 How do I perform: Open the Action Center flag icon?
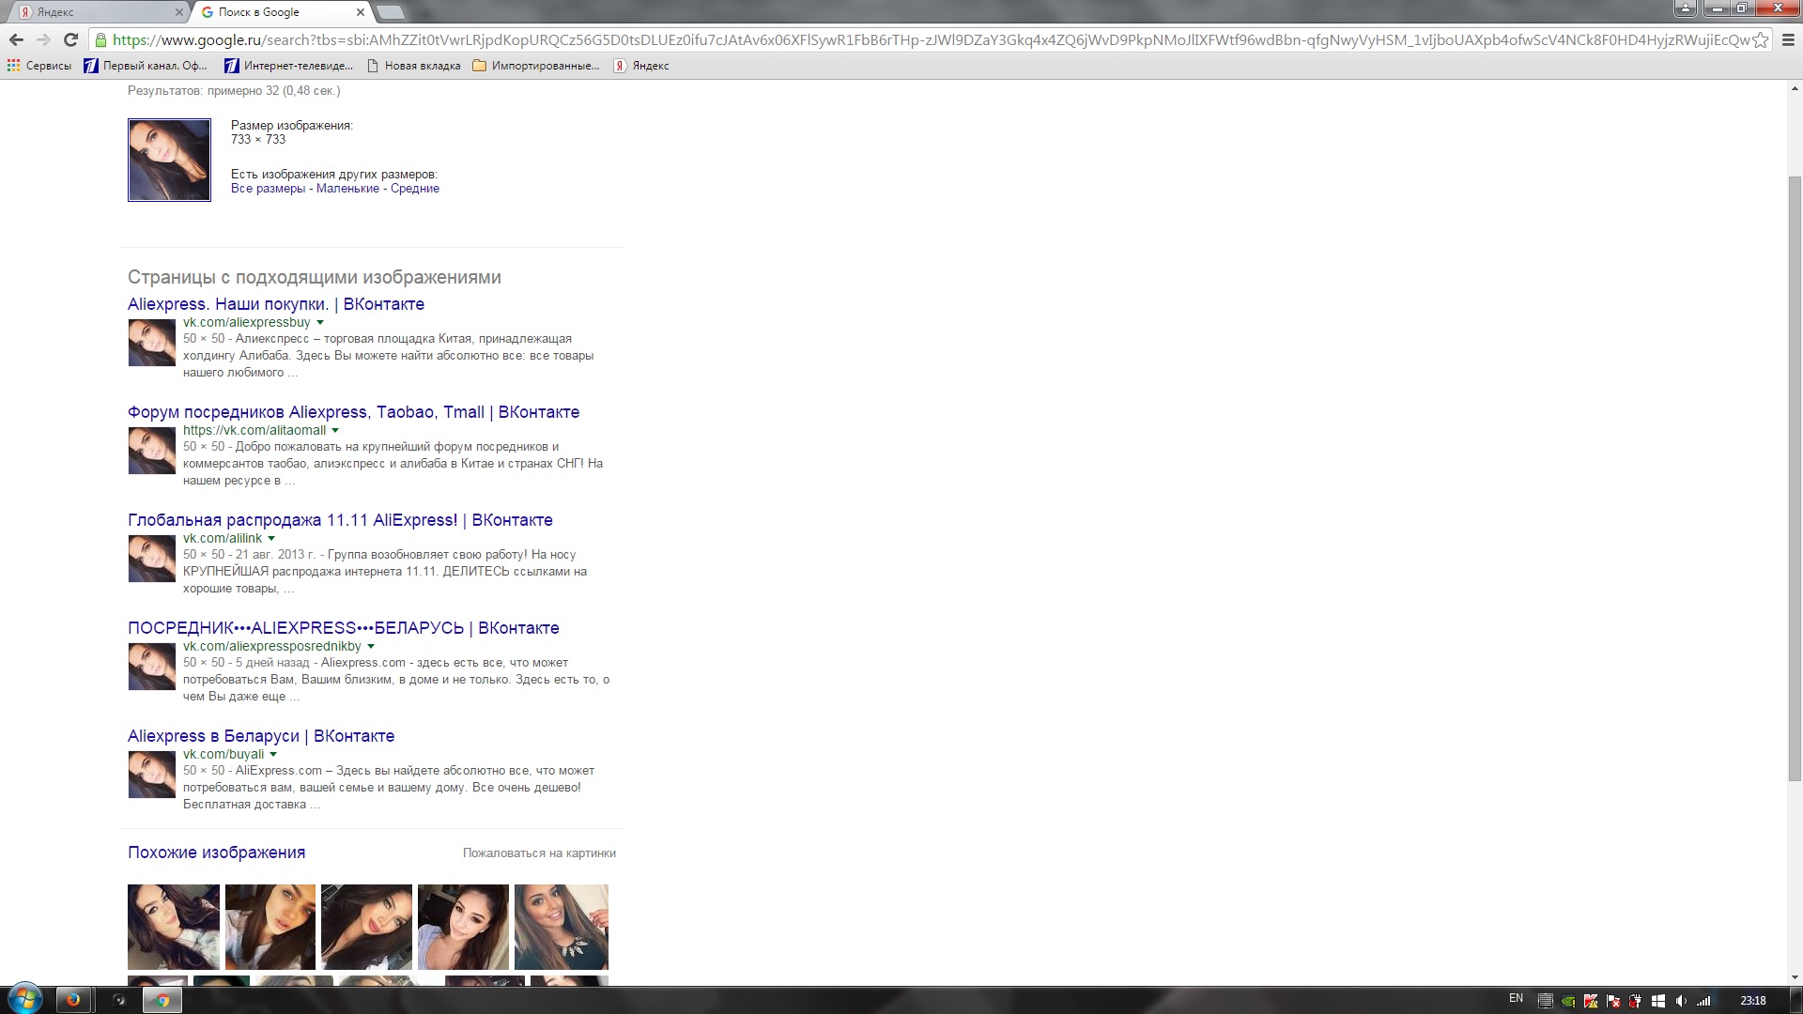(1613, 1001)
